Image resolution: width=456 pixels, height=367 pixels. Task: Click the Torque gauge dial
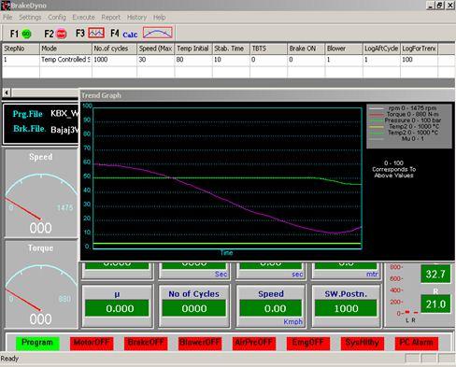[41, 288]
